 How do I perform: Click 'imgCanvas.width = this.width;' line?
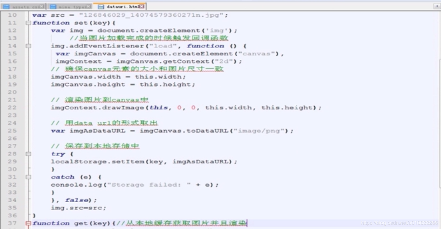point(118,77)
